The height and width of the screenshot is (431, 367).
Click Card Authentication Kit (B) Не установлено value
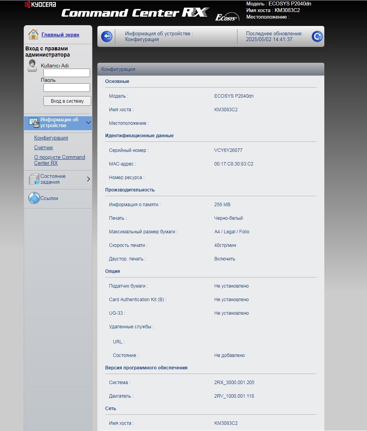pos(231,300)
